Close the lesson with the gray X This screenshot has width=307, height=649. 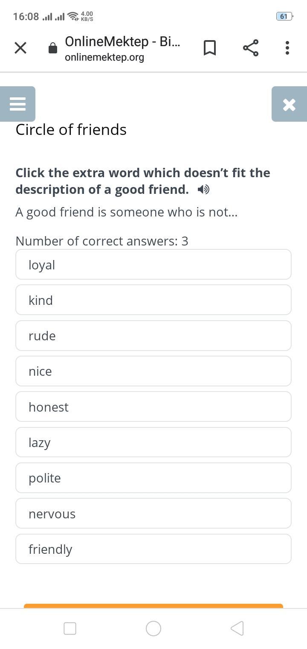[x=289, y=105]
